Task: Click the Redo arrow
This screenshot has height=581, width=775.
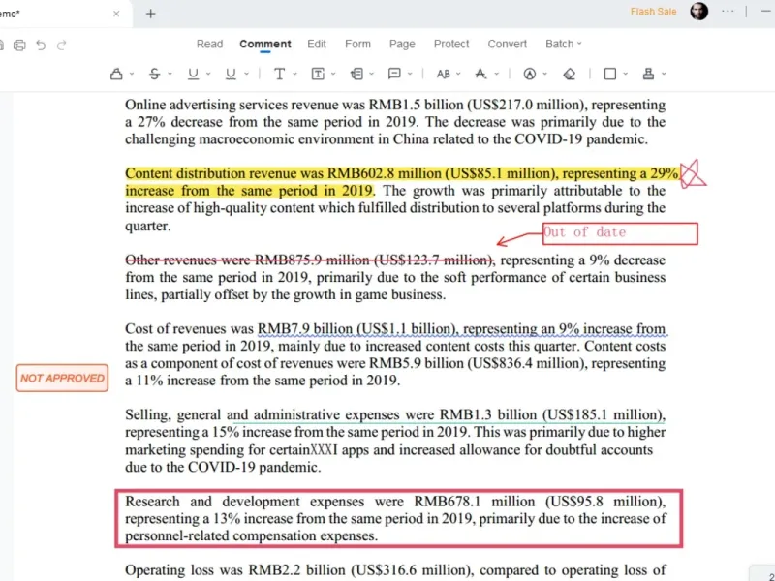Action: [62, 46]
